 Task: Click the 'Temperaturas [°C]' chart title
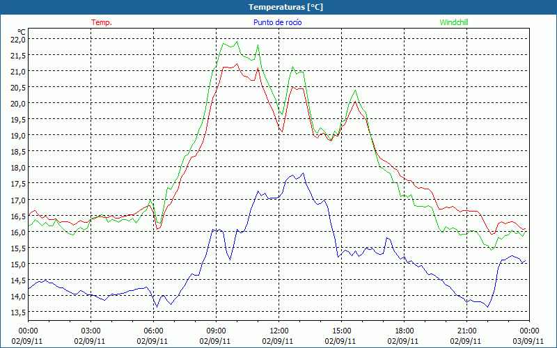(x=285, y=7)
